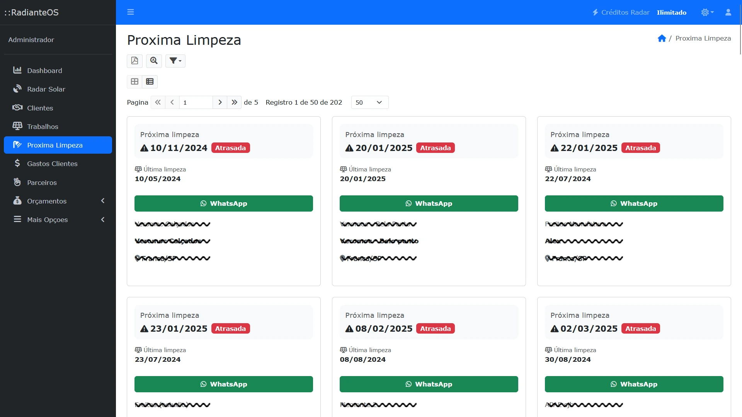WhatsApp the 20/01/2025 cleaning client
Image resolution: width=742 pixels, height=417 pixels.
click(429, 203)
